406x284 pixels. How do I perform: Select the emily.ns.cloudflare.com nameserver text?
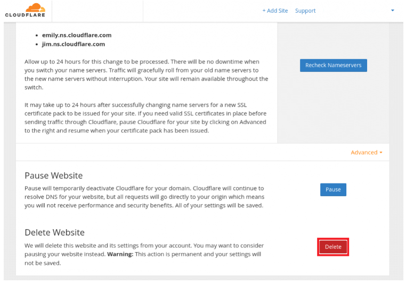click(77, 35)
